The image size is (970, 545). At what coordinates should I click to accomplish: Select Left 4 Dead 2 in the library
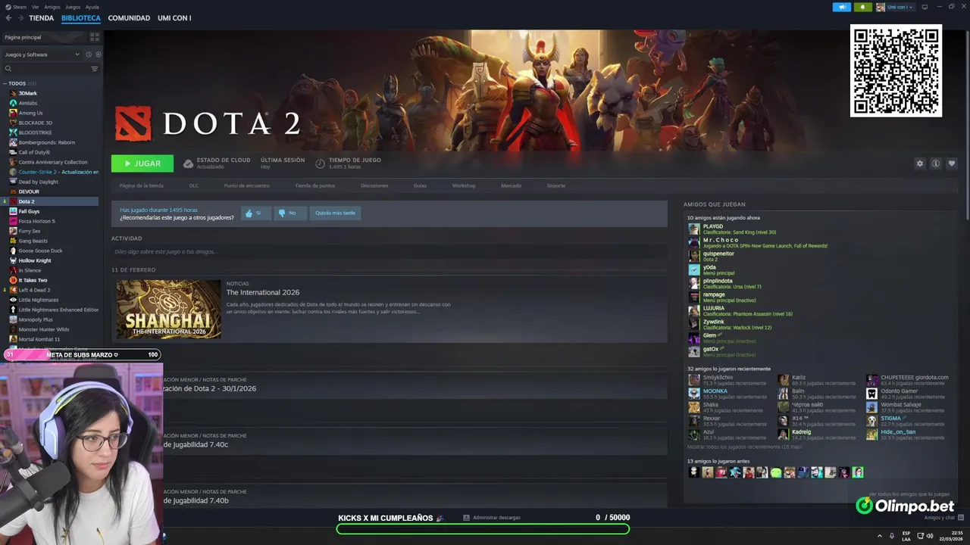click(34, 290)
